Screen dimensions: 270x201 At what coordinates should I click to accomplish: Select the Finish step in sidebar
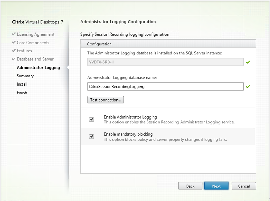click(x=22, y=92)
